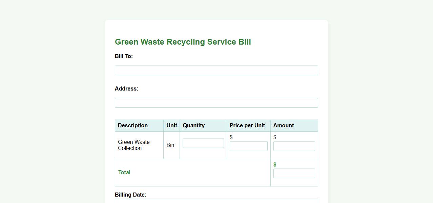Click the Green Waste Collection description cell
The width and height of the screenshot is (433, 203).
133,145
